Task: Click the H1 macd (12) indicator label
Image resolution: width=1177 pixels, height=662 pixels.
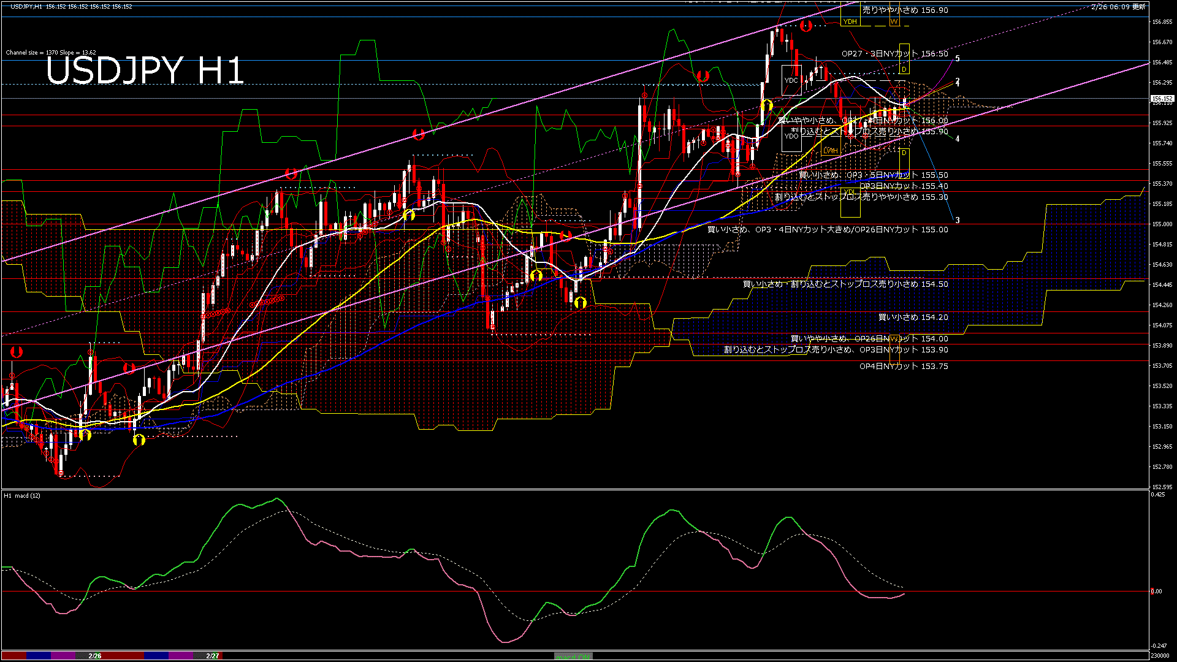Action: pos(22,495)
